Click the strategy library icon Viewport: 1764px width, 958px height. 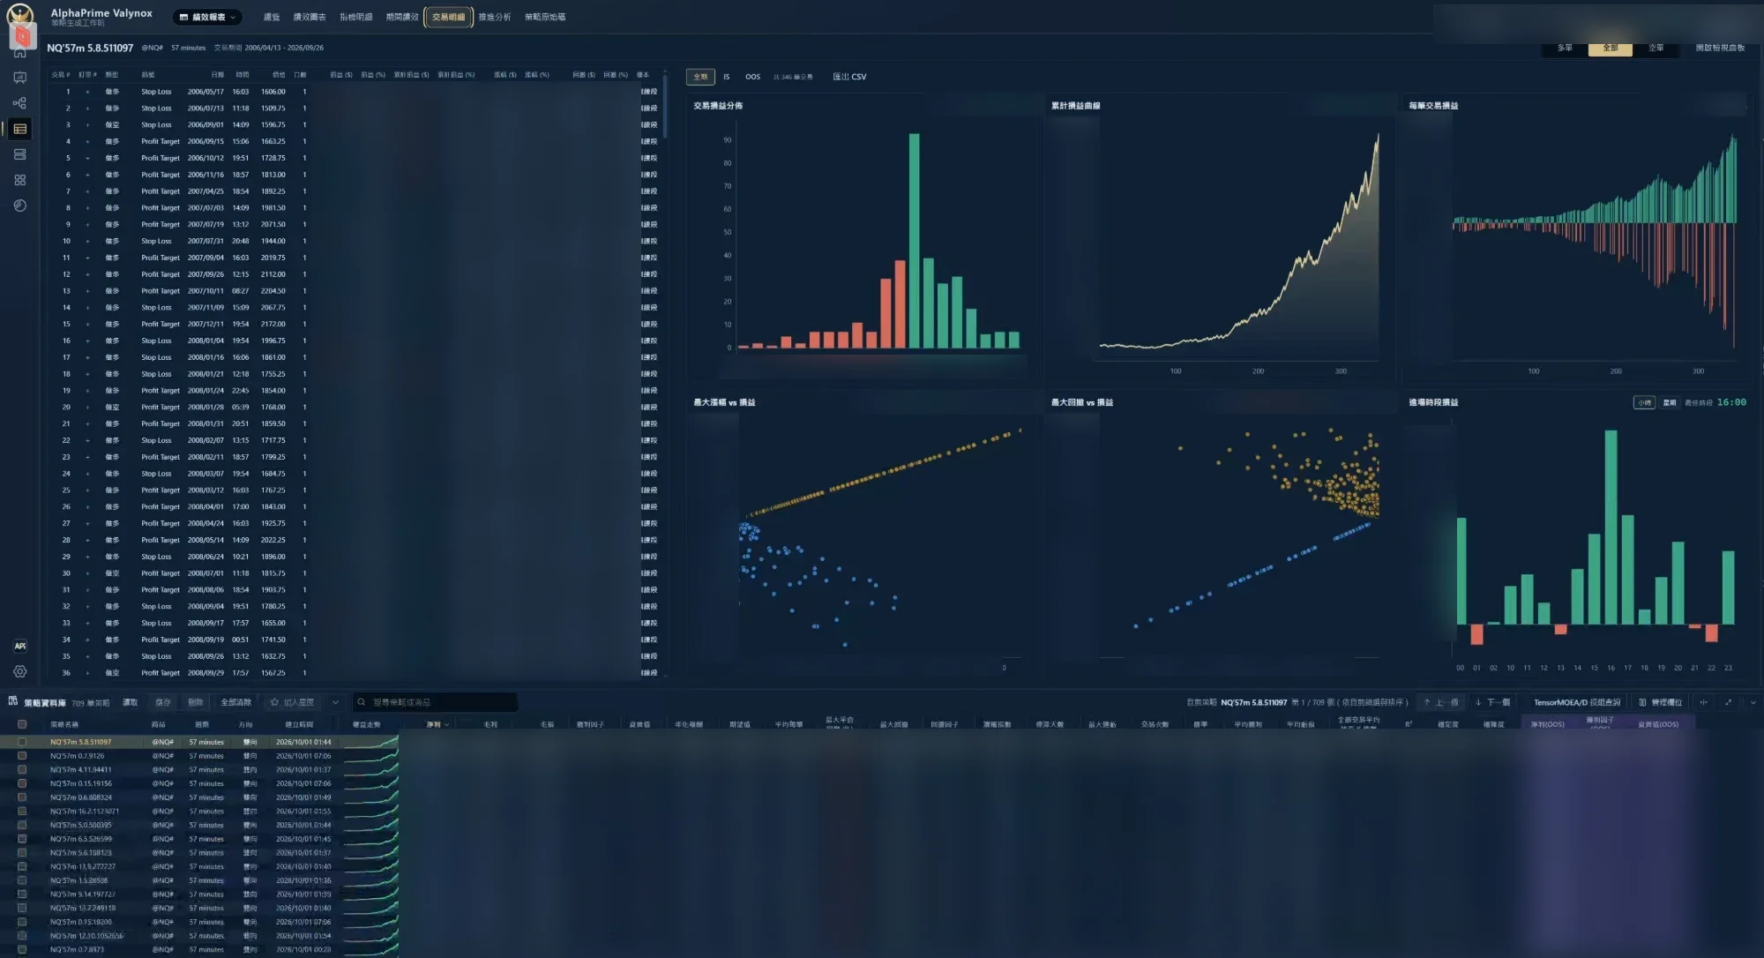pyautogui.click(x=13, y=701)
